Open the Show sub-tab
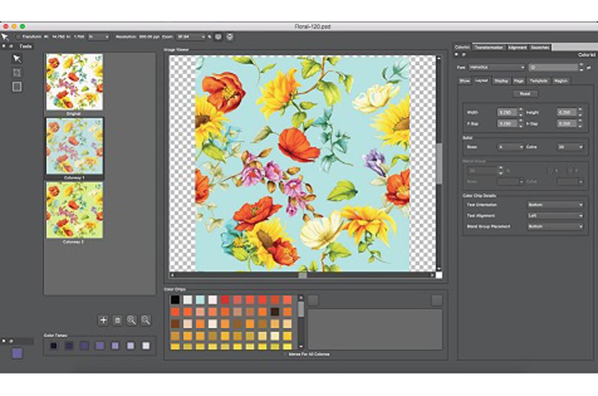 tap(465, 81)
